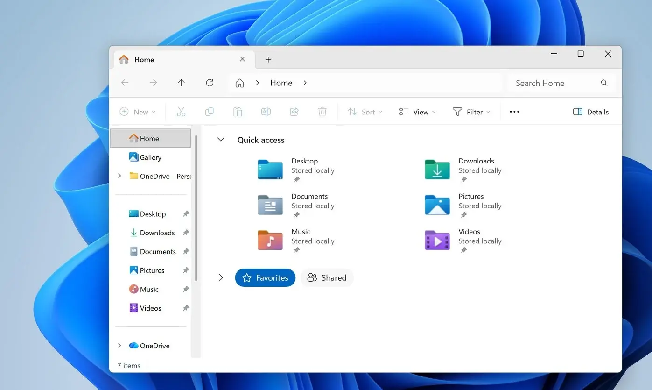Open Downloads in navigation pane
Viewport: 652px width, 390px height.
coord(151,233)
